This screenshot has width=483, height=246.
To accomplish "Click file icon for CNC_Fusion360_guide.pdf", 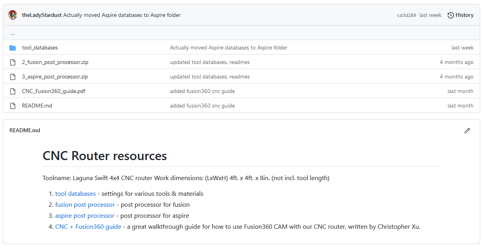I will pyautogui.click(x=13, y=91).
